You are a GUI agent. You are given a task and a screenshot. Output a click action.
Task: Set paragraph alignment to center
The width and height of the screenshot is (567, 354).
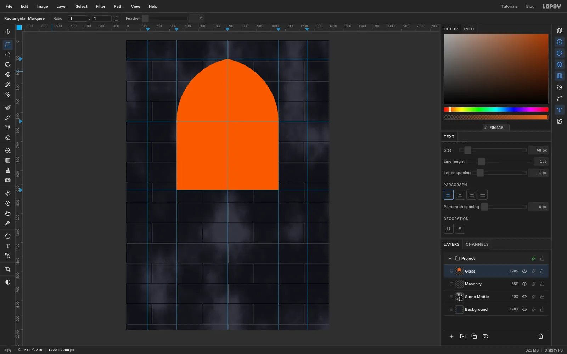[460, 195]
